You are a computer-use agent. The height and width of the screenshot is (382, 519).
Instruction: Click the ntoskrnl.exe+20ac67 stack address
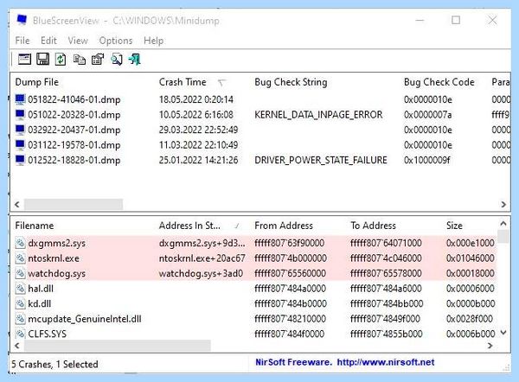(202, 258)
